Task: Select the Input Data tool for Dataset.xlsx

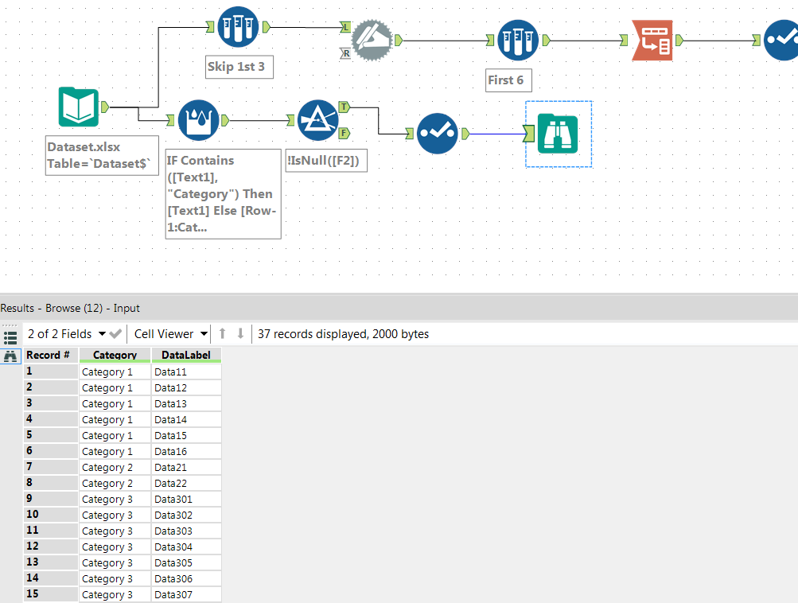Action: click(x=78, y=107)
